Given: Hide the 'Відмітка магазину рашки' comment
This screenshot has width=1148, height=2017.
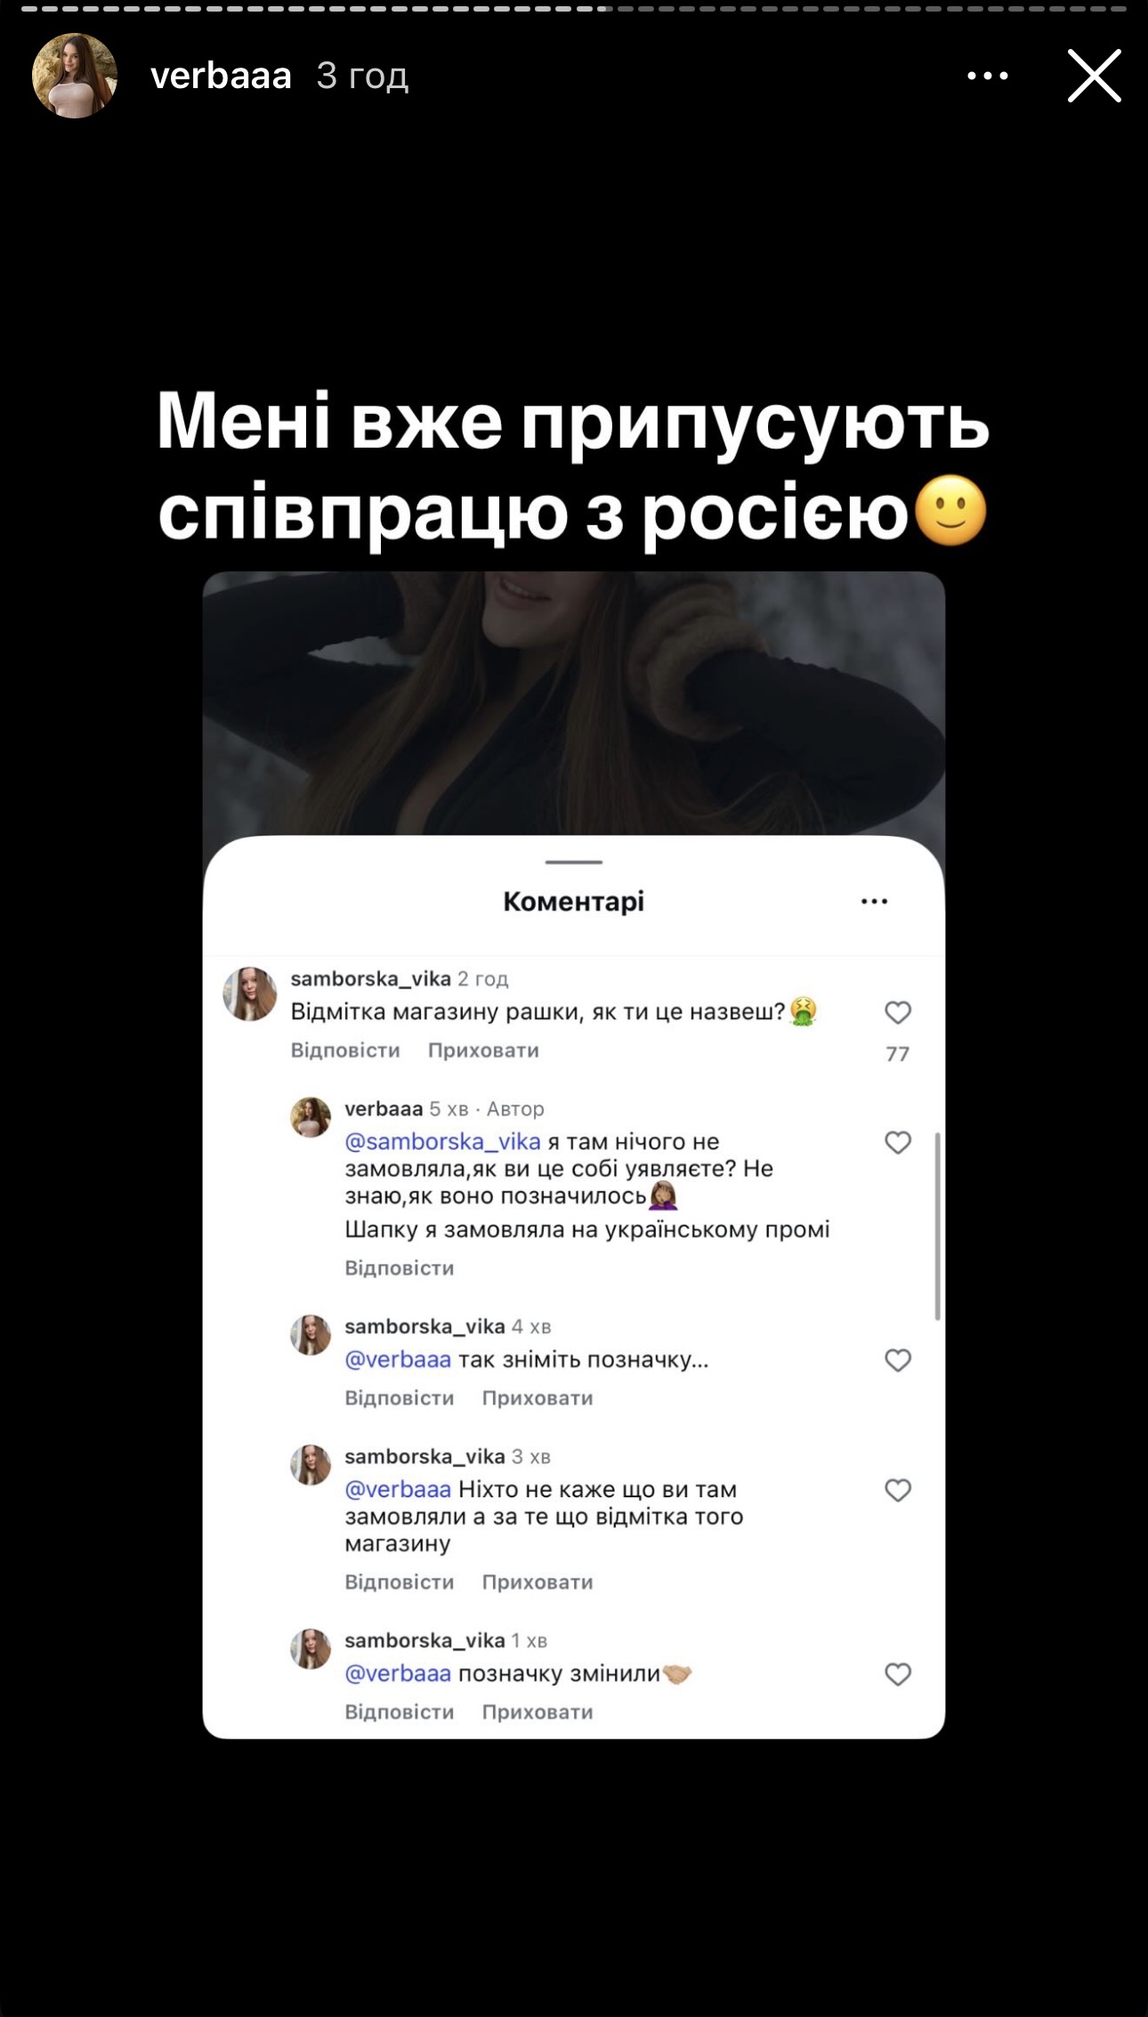Looking at the screenshot, I should pos(483,1051).
